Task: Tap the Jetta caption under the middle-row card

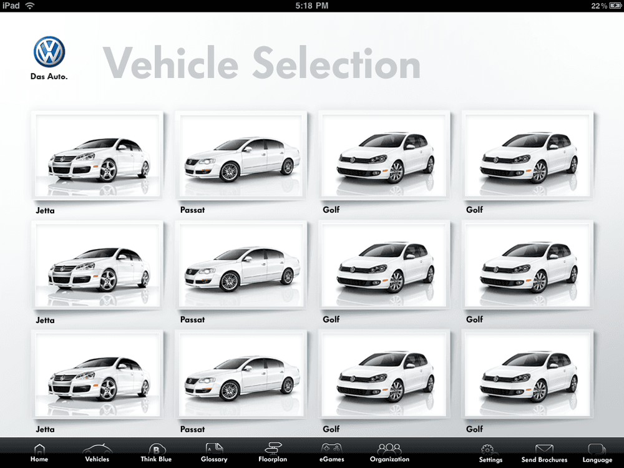Action: [45, 320]
